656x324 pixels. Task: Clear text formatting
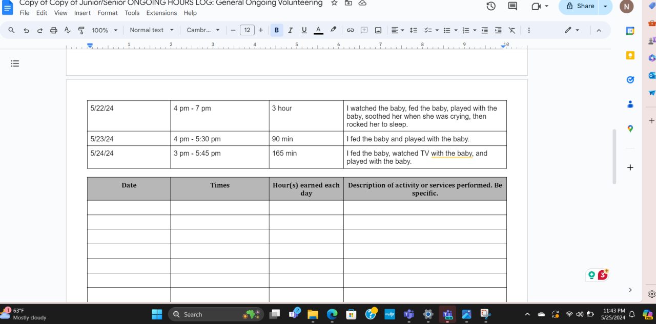point(512,30)
